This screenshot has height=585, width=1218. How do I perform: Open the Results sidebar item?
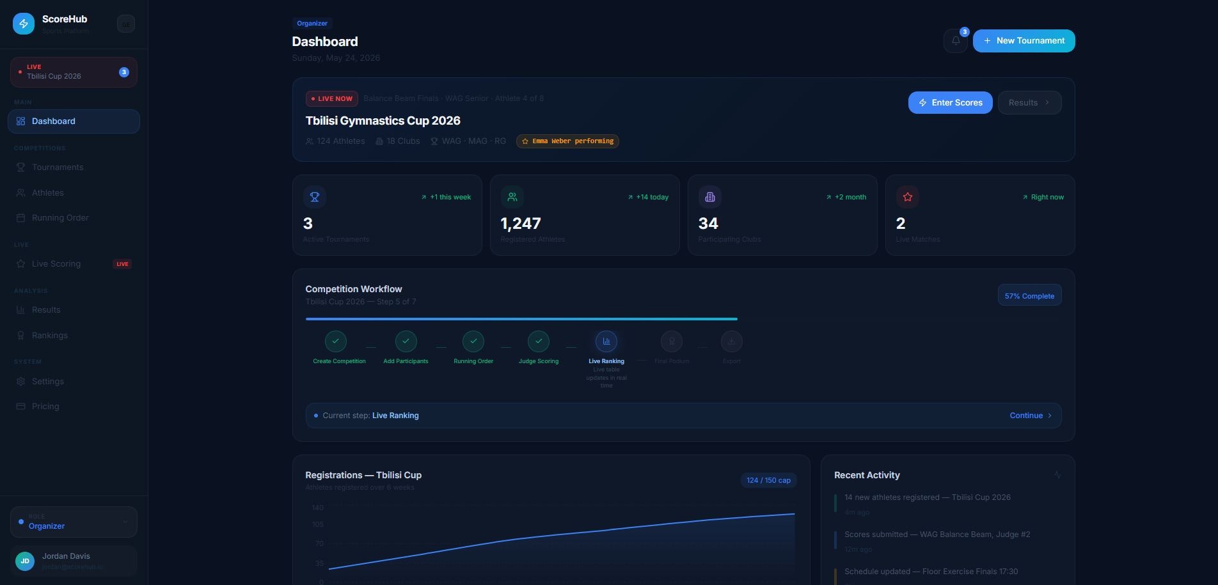pos(74,310)
